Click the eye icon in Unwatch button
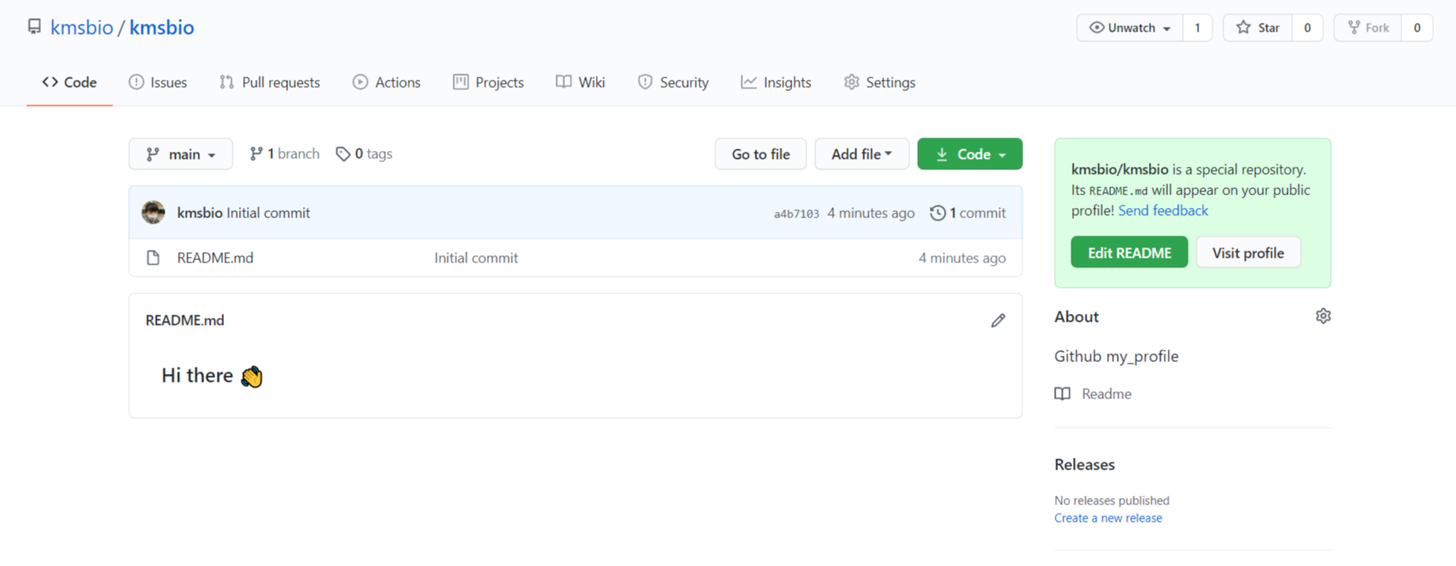Image resolution: width=1456 pixels, height=566 pixels. (x=1097, y=28)
